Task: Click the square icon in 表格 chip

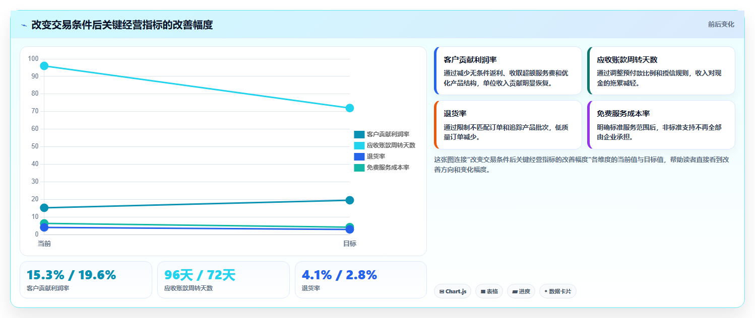Action: pyautogui.click(x=483, y=291)
